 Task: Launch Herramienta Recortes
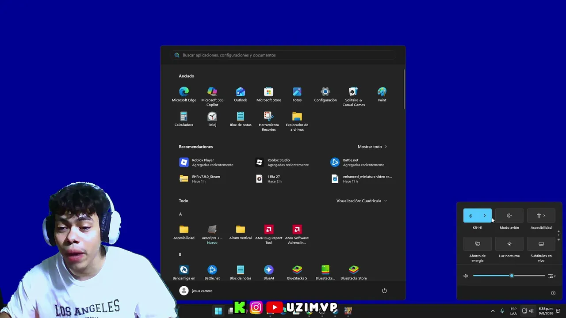click(x=269, y=121)
